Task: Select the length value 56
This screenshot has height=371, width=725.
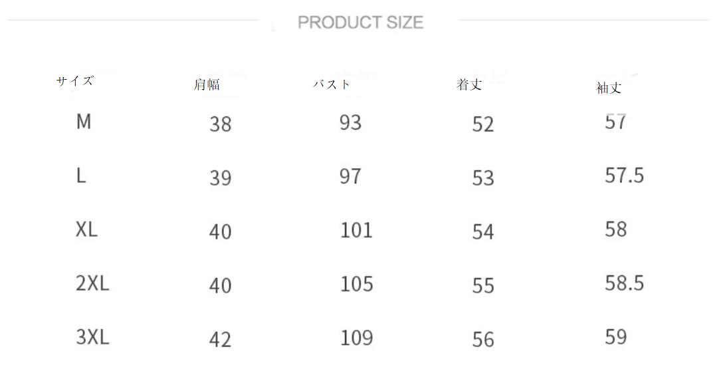Action: coord(483,340)
